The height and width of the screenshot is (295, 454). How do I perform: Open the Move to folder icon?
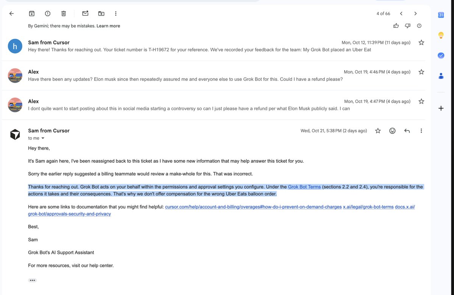click(x=101, y=13)
